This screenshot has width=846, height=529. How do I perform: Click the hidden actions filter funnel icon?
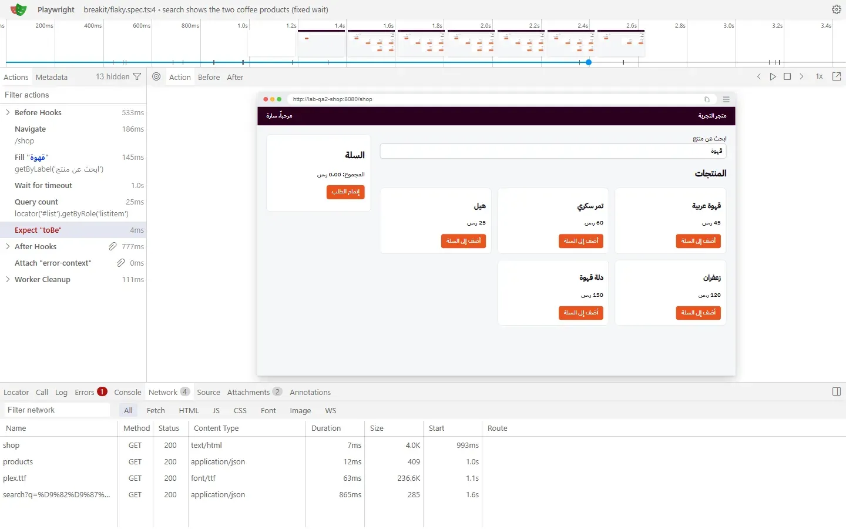[137, 76]
